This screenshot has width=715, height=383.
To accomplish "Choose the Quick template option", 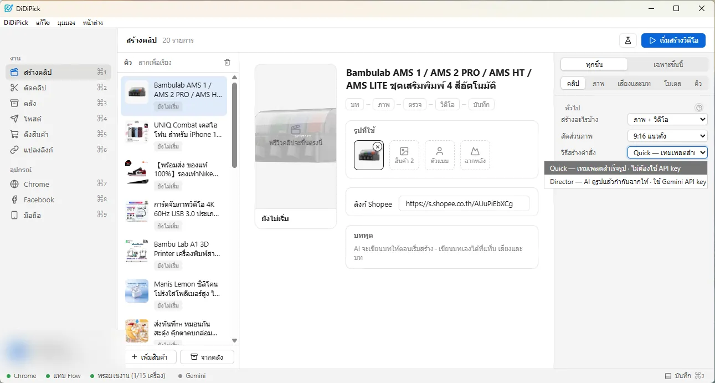I will (x=626, y=168).
